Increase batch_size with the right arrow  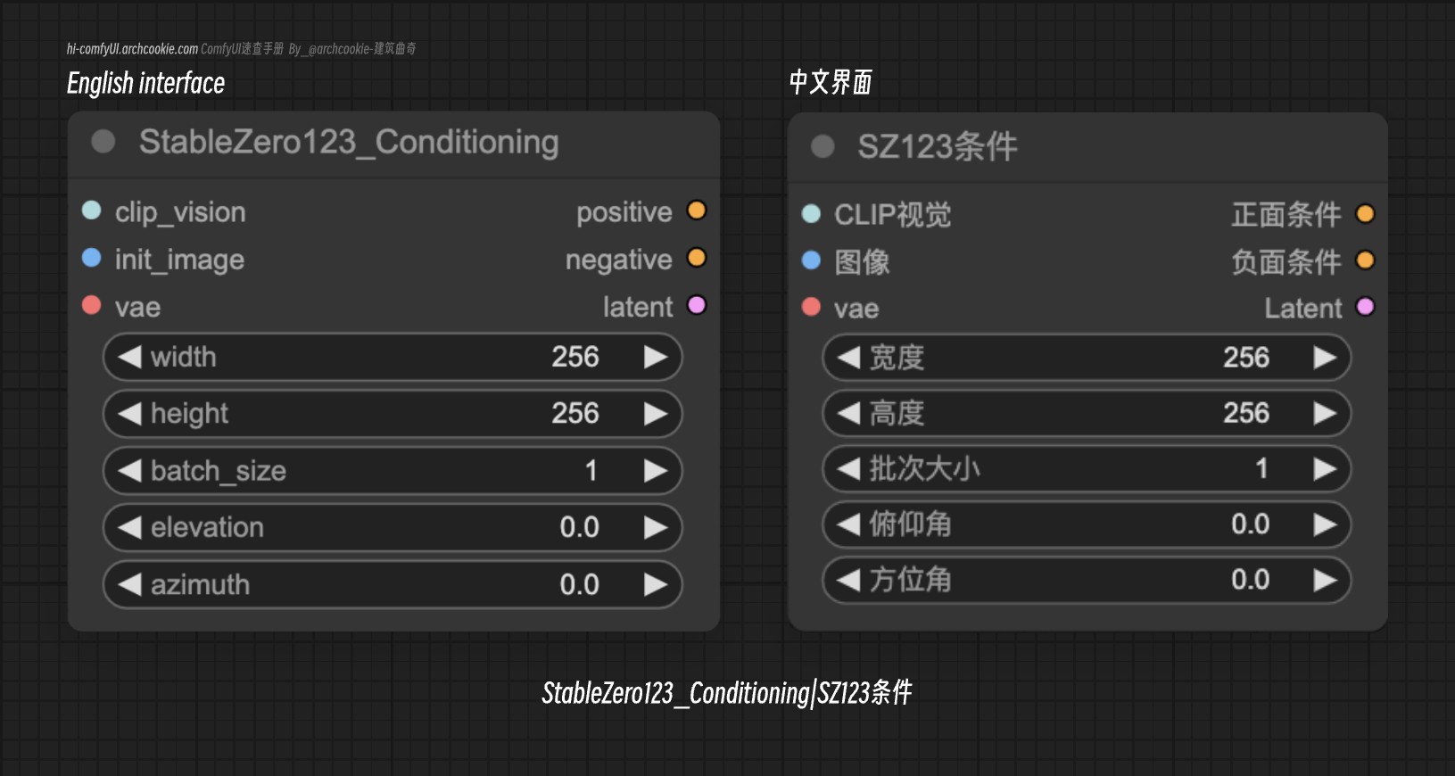tap(656, 470)
